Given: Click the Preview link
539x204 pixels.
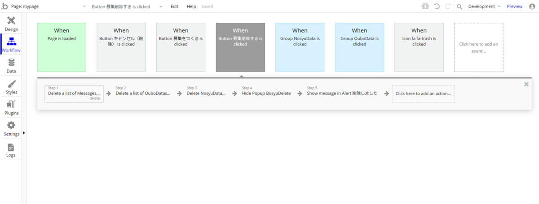Looking at the screenshot, I should [514, 7].
